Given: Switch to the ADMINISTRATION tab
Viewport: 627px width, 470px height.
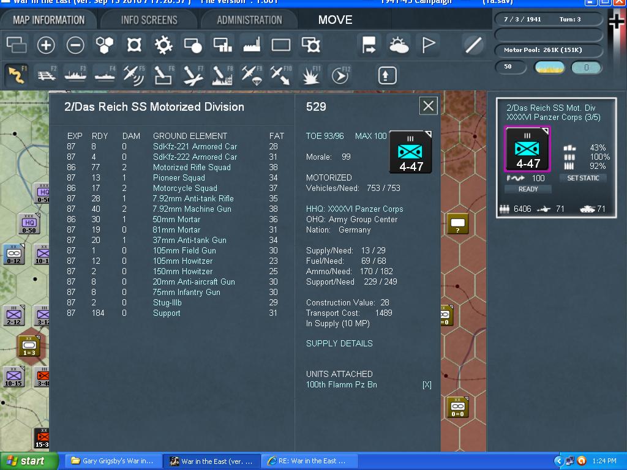Looking at the screenshot, I should 250,20.
